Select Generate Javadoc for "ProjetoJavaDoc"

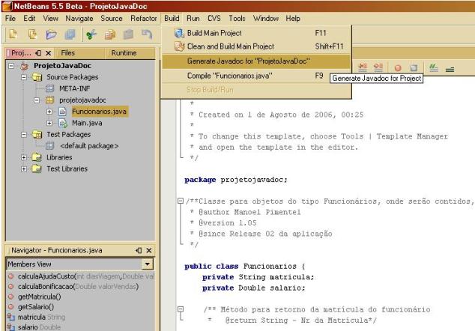click(247, 61)
